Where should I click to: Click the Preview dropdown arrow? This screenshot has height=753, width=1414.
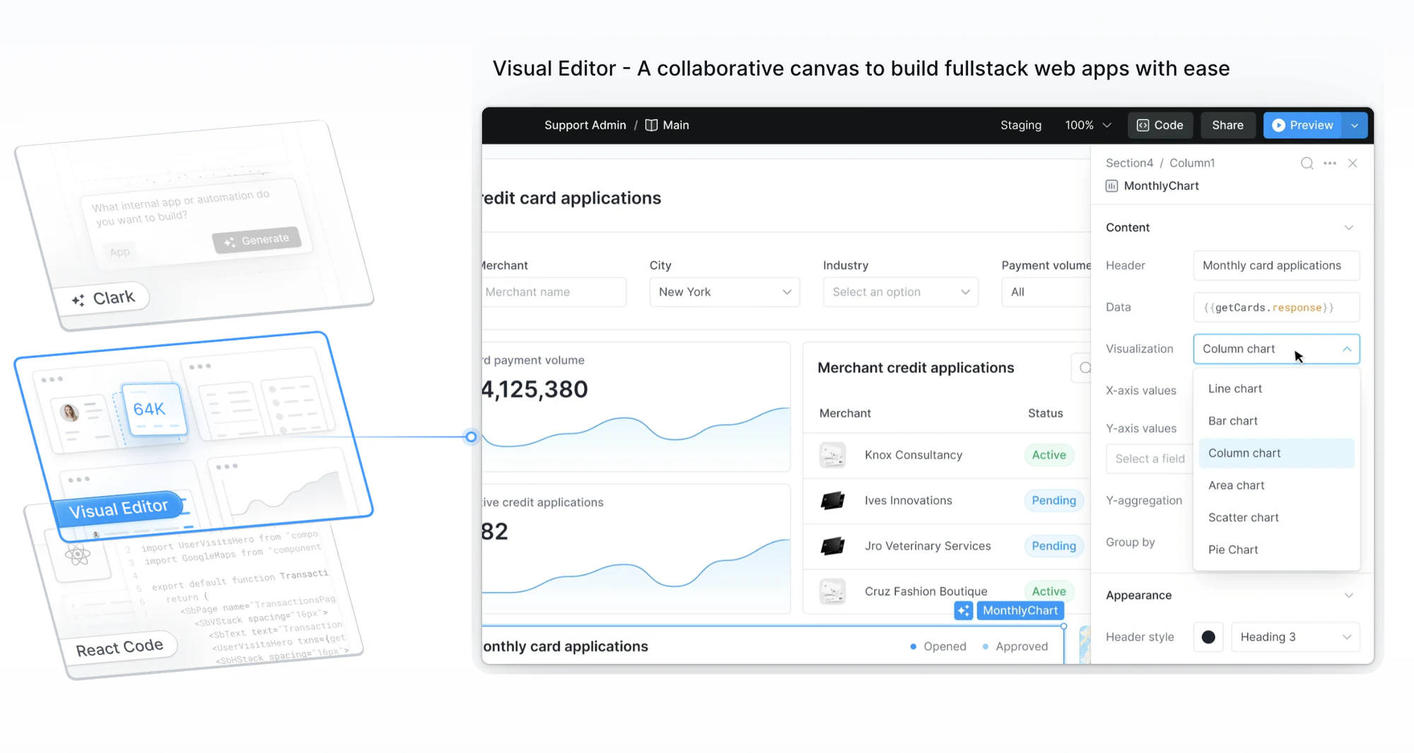[1355, 125]
